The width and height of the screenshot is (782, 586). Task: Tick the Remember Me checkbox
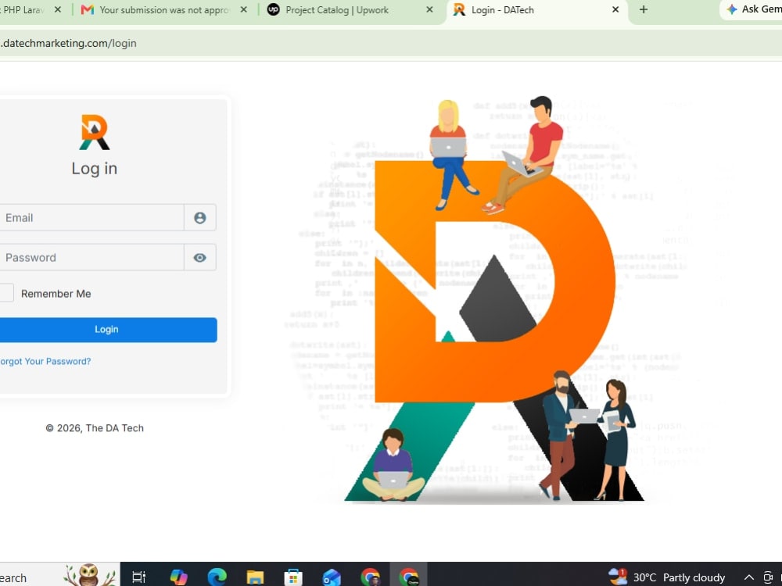[x=6, y=293]
